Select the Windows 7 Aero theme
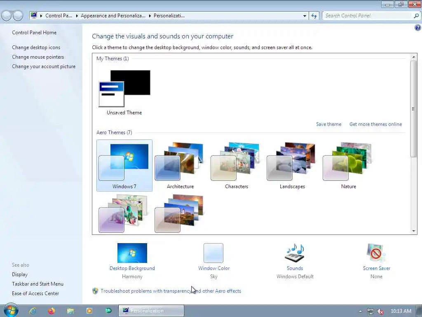Image resolution: width=422 pixels, height=317 pixels. pyautogui.click(x=124, y=165)
